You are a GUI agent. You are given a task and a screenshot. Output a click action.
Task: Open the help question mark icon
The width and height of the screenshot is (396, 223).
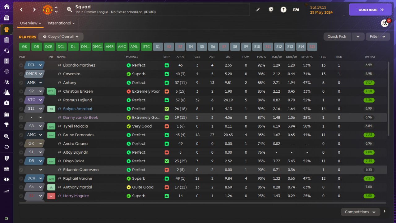coord(283,10)
